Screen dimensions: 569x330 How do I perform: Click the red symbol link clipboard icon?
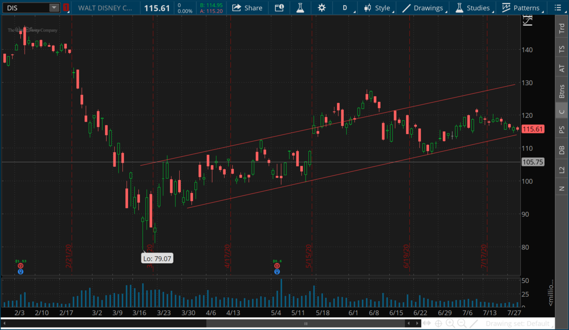point(66,8)
